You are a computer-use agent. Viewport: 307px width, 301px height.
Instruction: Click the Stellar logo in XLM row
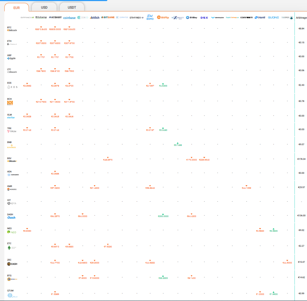(x=11, y=118)
